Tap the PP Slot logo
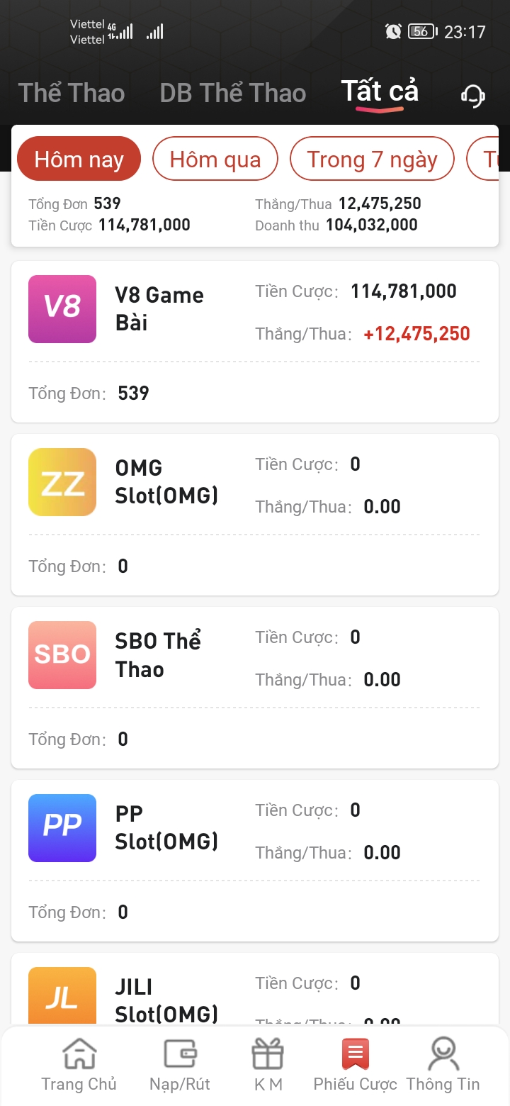510x1106 pixels. click(62, 828)
